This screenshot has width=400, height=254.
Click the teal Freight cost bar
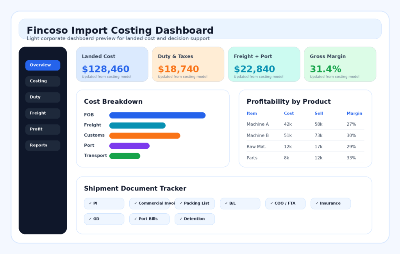137,126
